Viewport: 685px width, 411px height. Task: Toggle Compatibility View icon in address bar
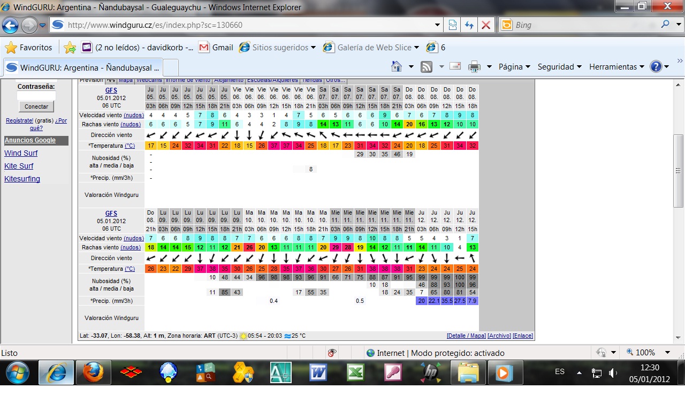[453, 25]
